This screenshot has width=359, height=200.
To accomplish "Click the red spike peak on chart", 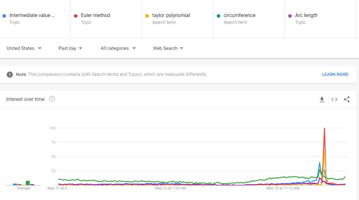I will [x=324, y=128].
